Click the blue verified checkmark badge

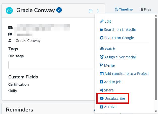(59, 10)
